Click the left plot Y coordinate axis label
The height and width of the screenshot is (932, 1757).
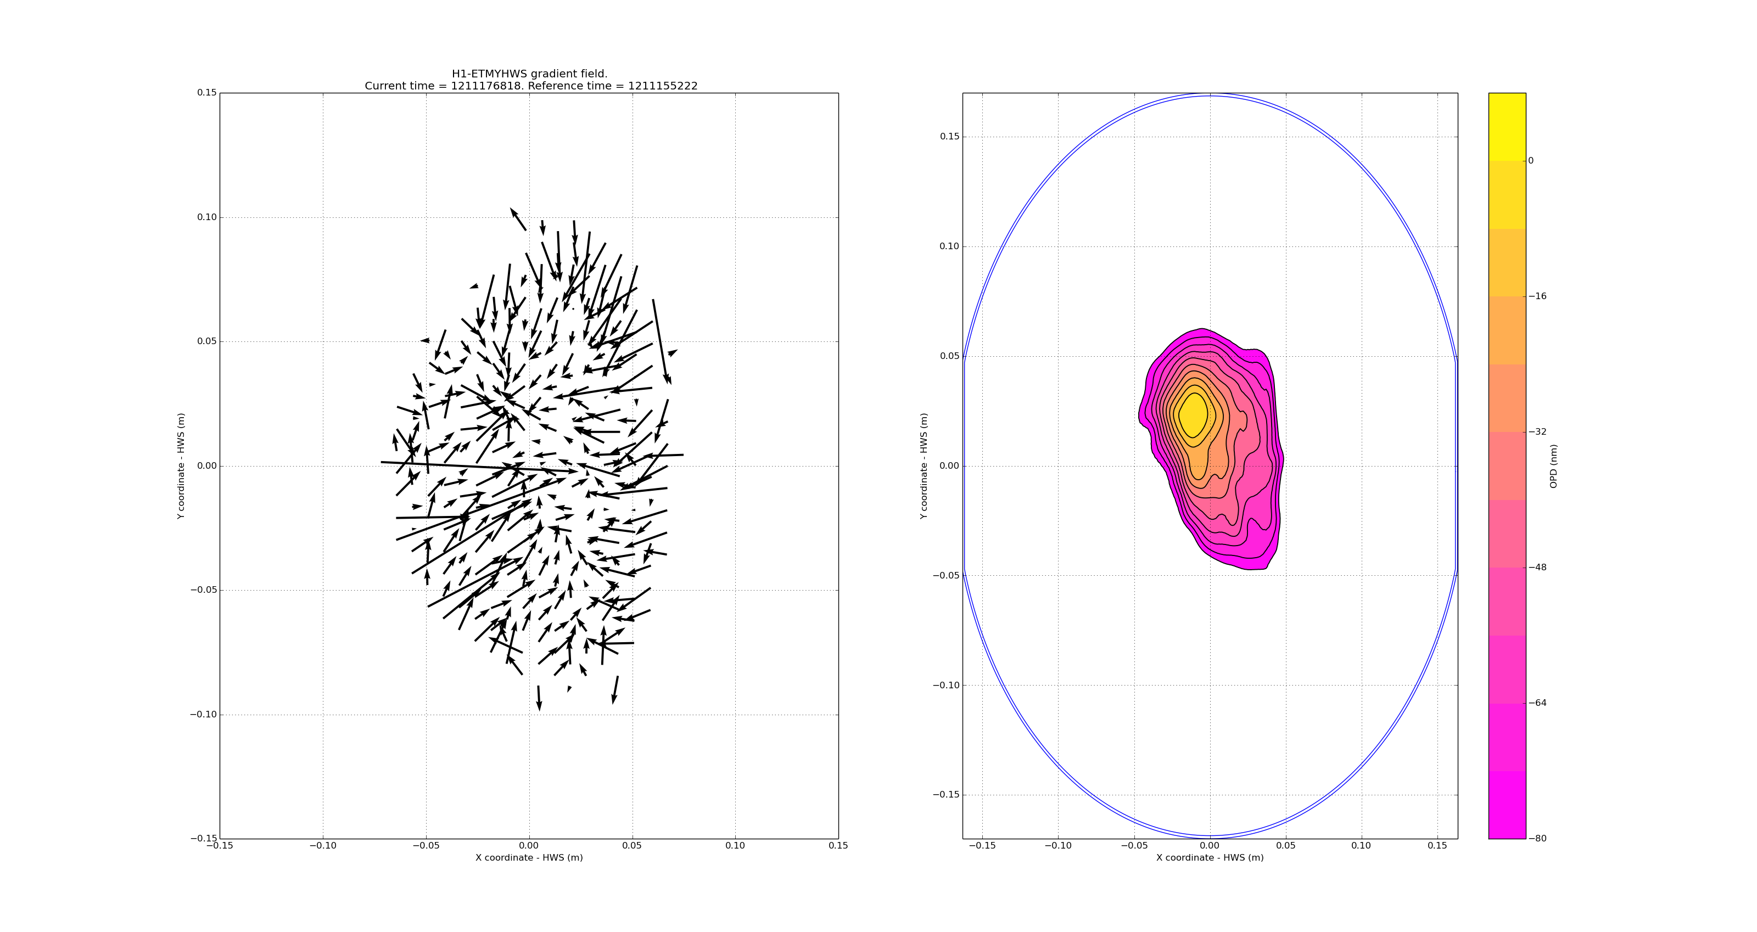coord(181,465)
